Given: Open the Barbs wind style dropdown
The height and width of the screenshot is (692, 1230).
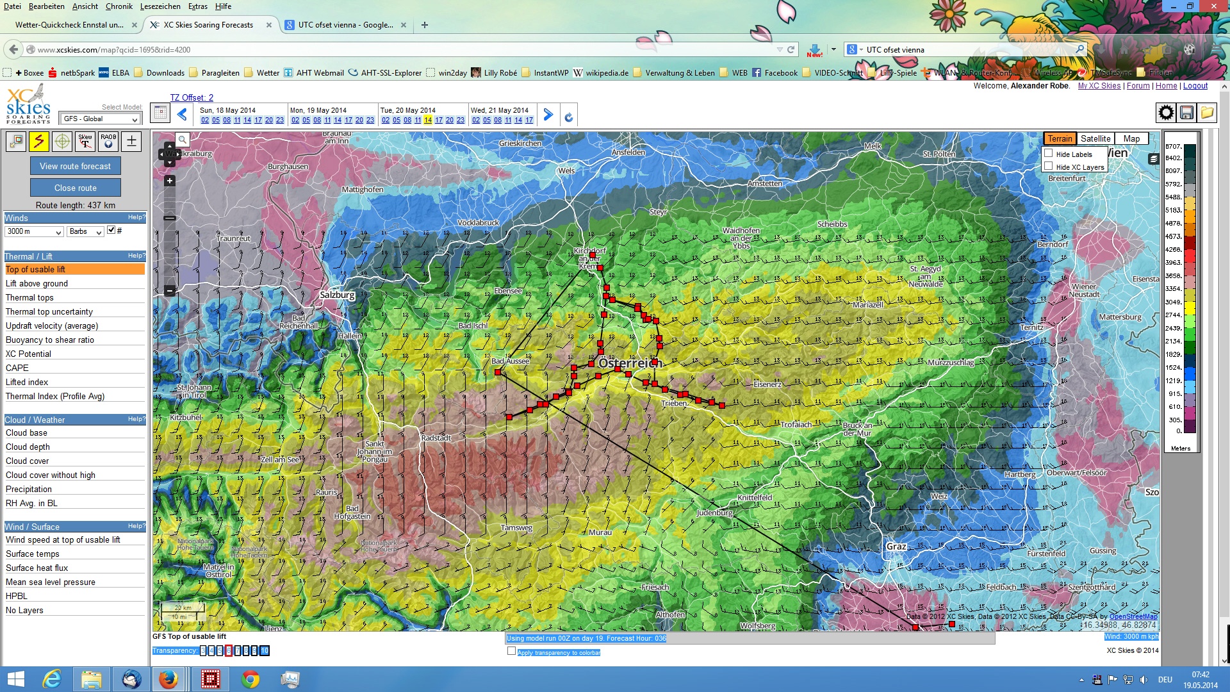Looking at the screenshot, I should pyautogui.click(x=85, y=232).
